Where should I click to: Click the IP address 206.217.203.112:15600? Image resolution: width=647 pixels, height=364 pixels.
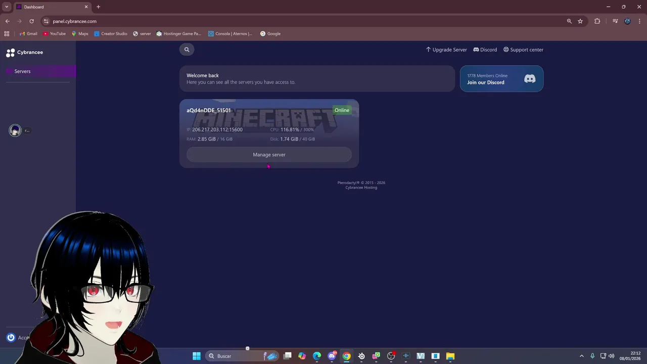(217, 129)
